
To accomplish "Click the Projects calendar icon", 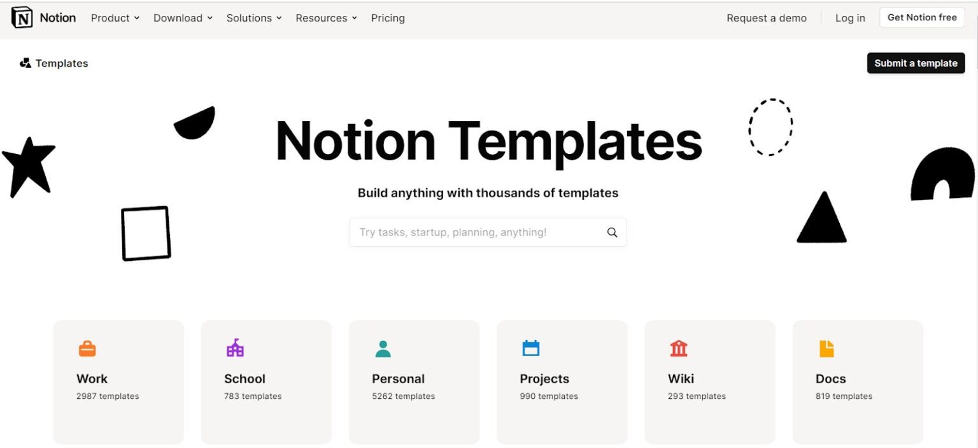I will point(530,347).
